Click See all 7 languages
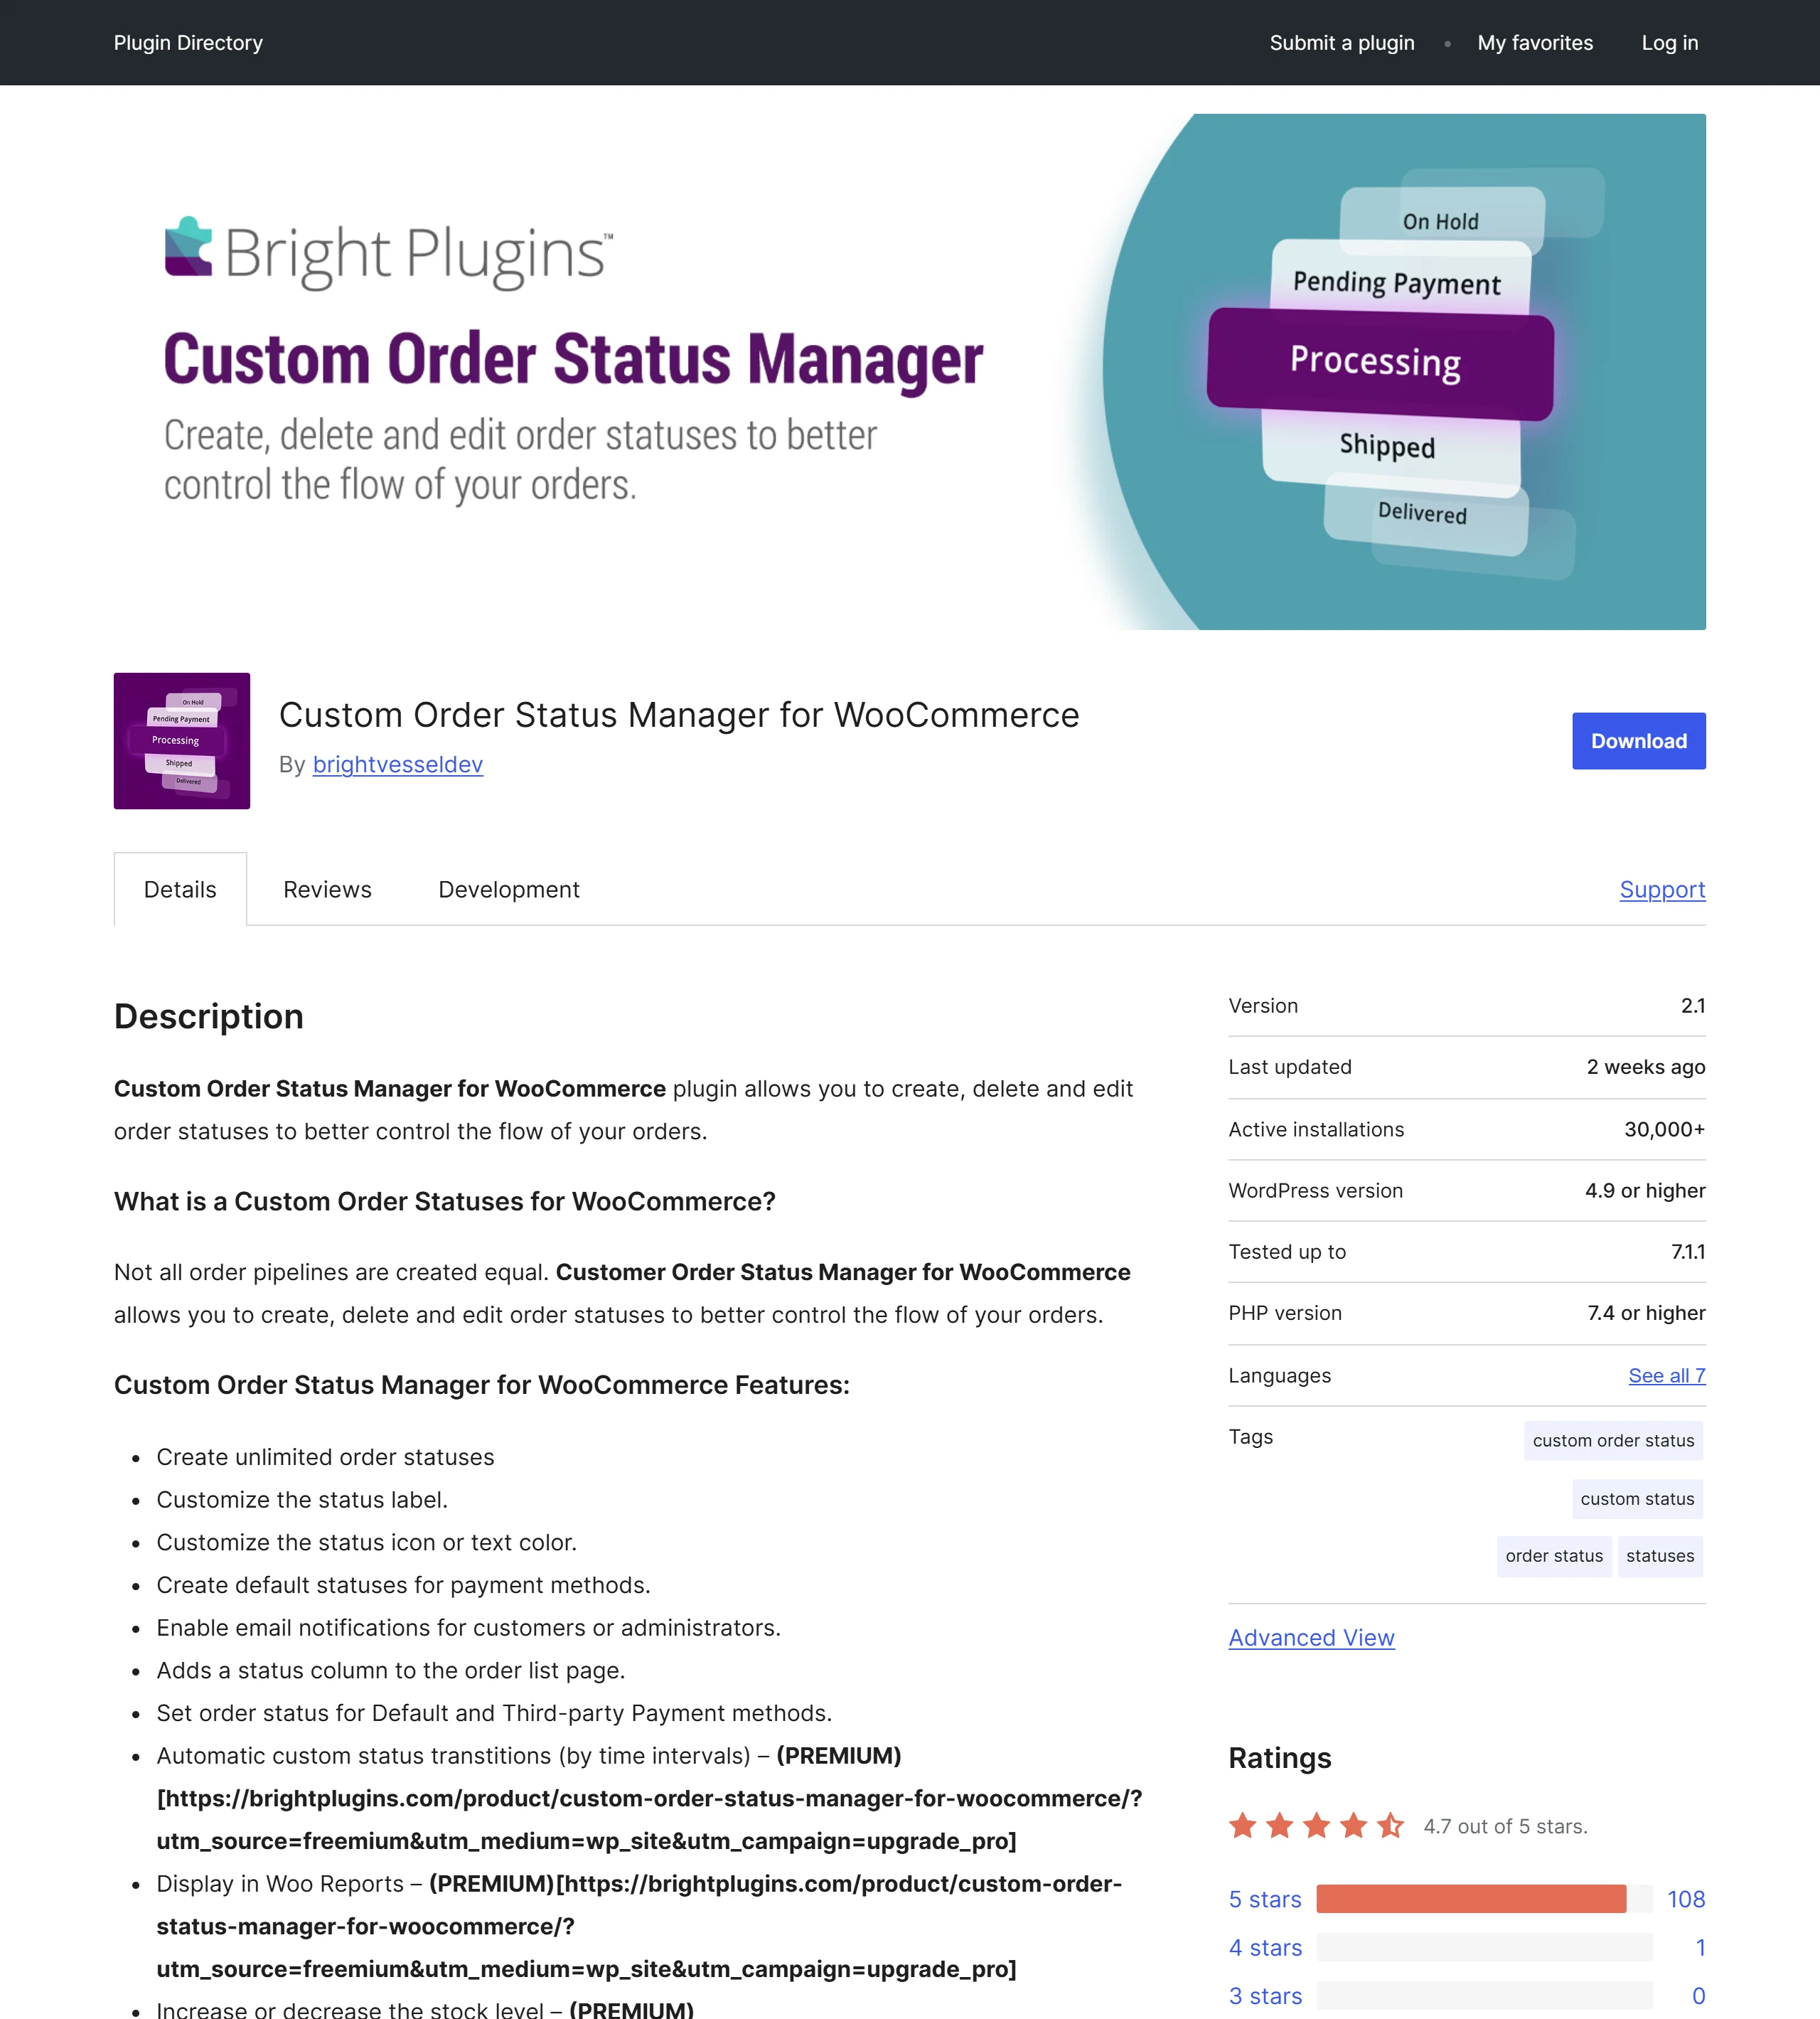The image size is (1820, 2019). [x=1666, y=1375]
